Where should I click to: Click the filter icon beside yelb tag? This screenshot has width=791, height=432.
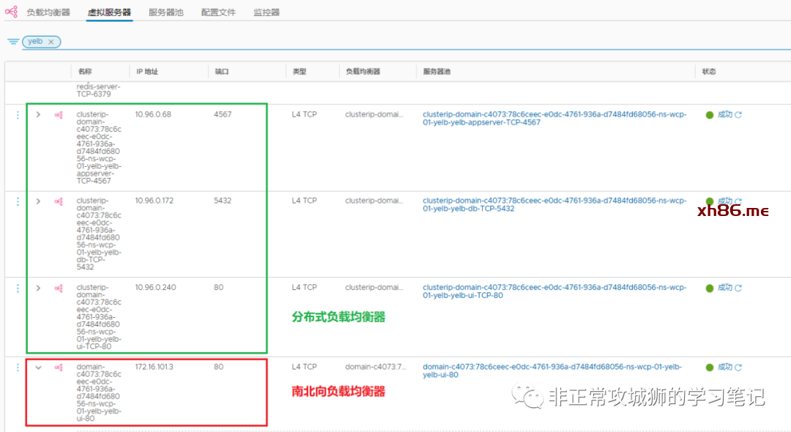(x=13, y=42)
